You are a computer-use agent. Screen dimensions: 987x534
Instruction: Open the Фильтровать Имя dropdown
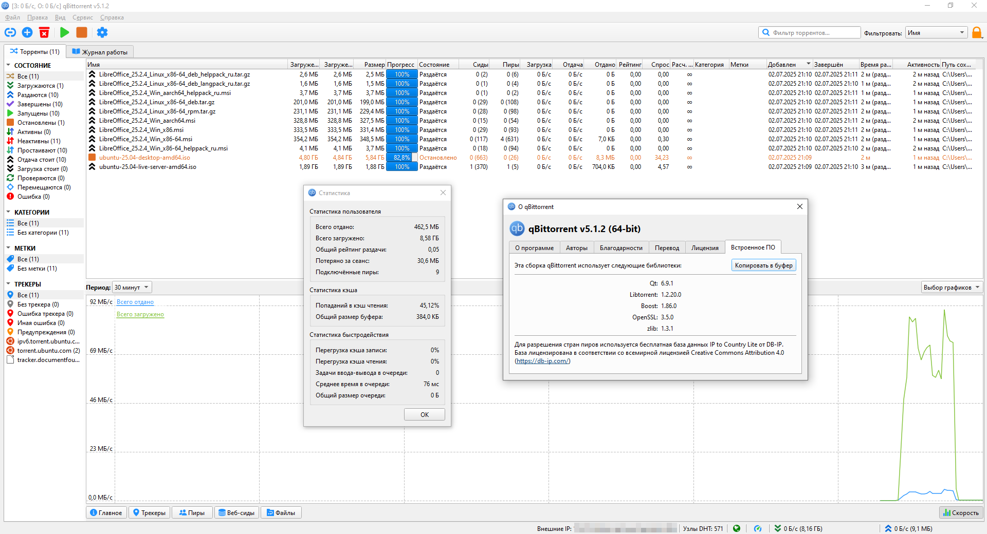pos(937,33)
